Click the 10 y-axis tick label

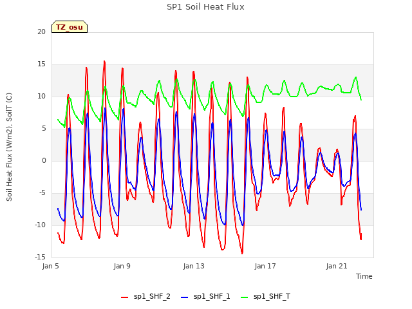tap(41, 96)
